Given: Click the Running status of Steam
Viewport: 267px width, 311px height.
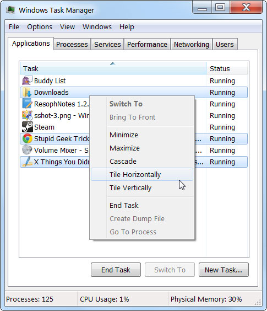Looking at the screenshot, I should [x=222, y=127].
